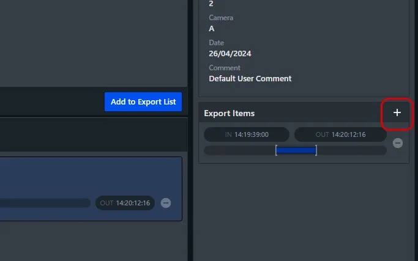Click the range track in left clip panel
This screenshot has height=261, width=418.
click(x=45, y=203)
